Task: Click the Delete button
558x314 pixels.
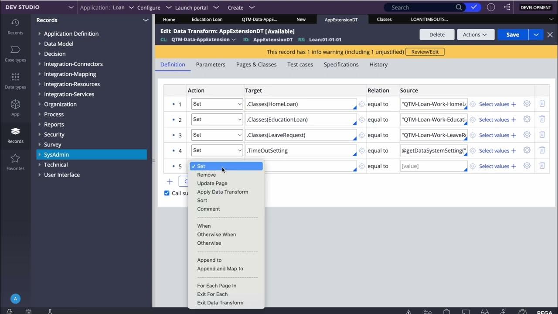Action: tap(437, 34)
